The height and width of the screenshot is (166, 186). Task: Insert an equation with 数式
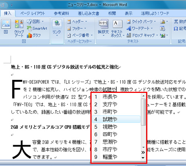pyautogui.click(x=180, y=22)
